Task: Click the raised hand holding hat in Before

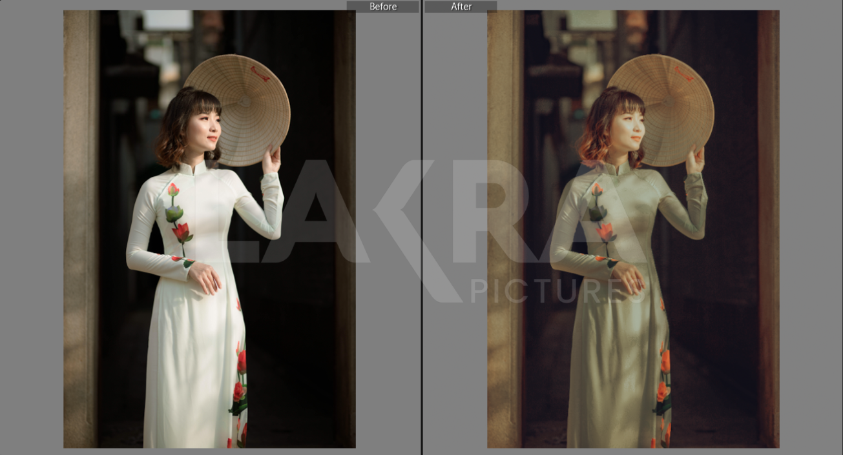Action: click(x=272, y=159)
